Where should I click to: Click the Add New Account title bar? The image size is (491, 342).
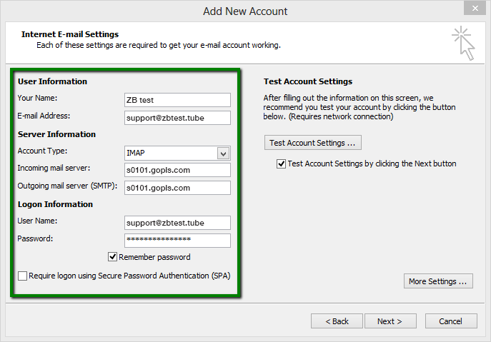[x=245, y=9]
